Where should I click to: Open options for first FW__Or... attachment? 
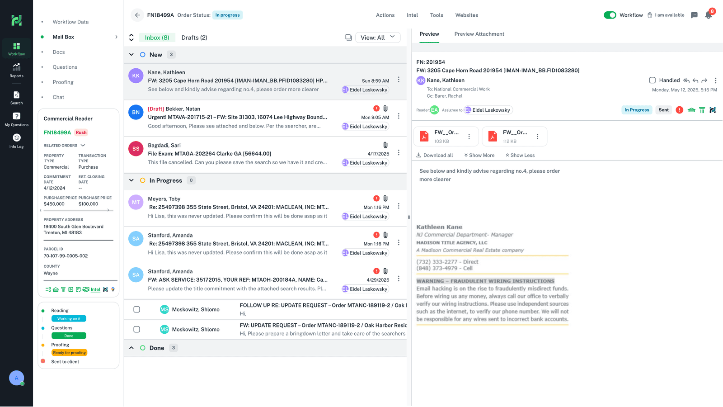click(469, 137)
